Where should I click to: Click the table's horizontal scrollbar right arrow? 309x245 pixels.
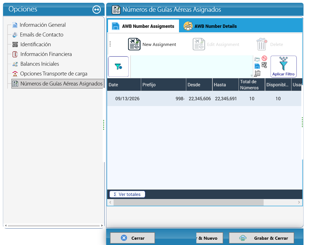pos(299,202)
